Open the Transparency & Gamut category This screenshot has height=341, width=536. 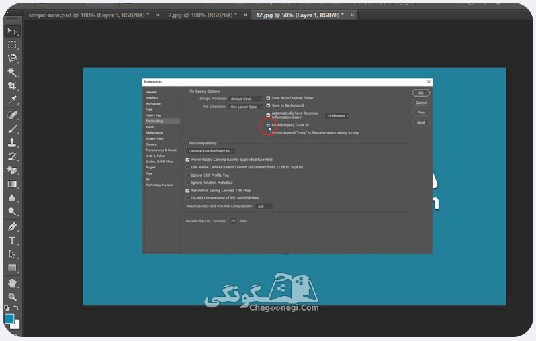pos(163,150)
